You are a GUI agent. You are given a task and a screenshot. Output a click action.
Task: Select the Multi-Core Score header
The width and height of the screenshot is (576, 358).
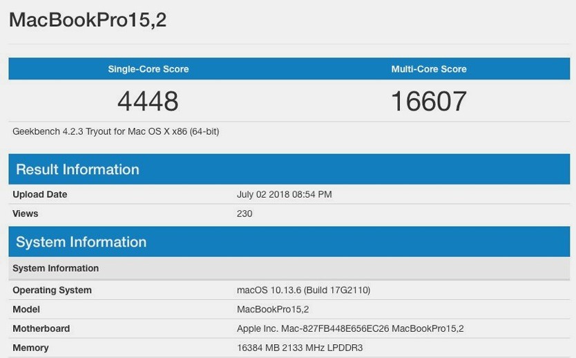[429, 68]
